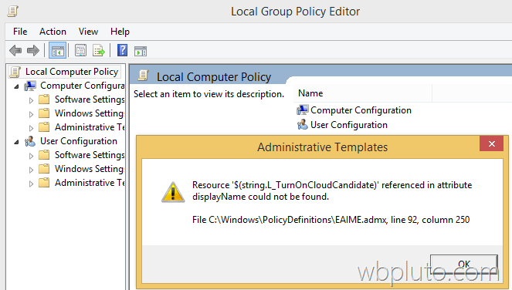Collapse the Computer Configuration tree node
The height and width of the screenshot is (290, 512).
tap(16, 86)
